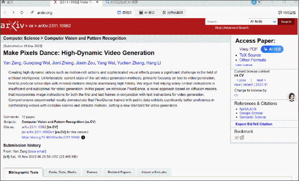Go back with the browser back arrow

[5, 12]
